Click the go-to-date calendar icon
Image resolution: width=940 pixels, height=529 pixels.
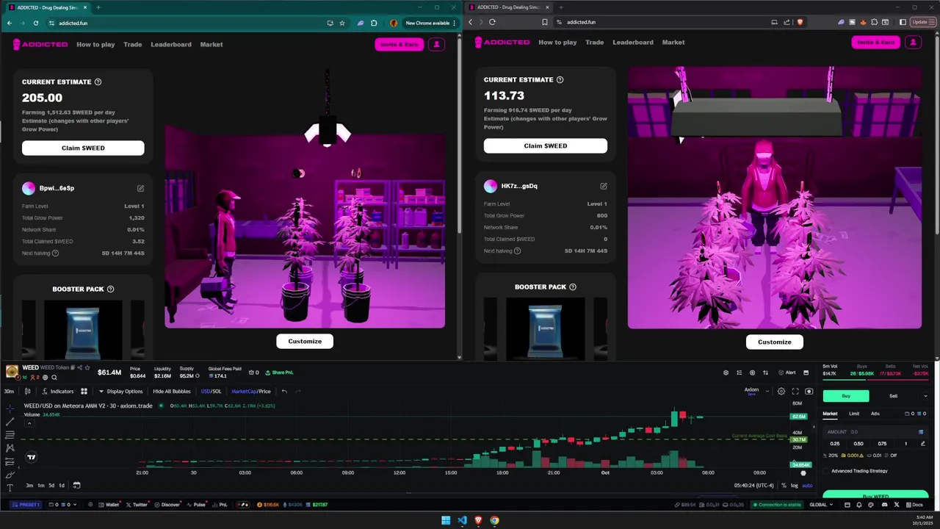pyautogui.click(x=76, y=486)
